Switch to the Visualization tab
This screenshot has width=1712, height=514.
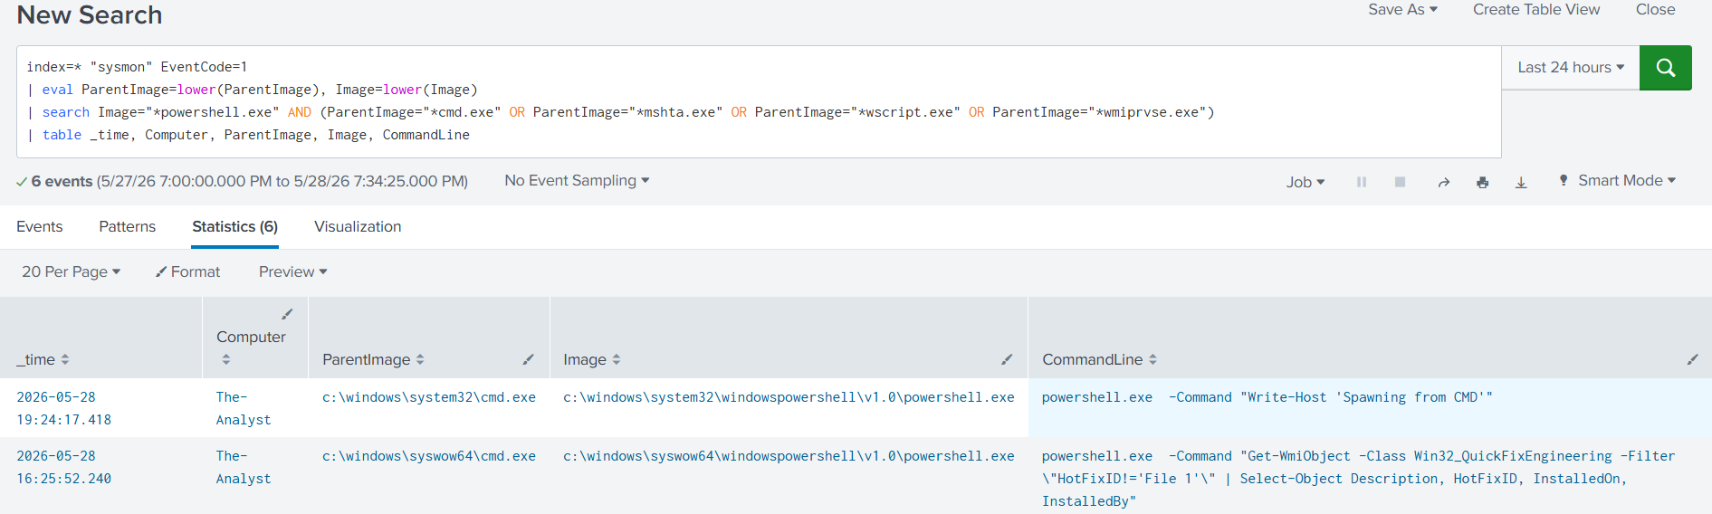point(358,226)
